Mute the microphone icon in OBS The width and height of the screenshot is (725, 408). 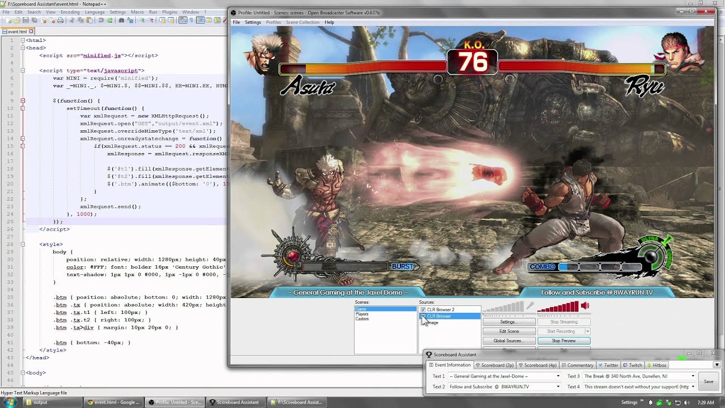(530, 306)
